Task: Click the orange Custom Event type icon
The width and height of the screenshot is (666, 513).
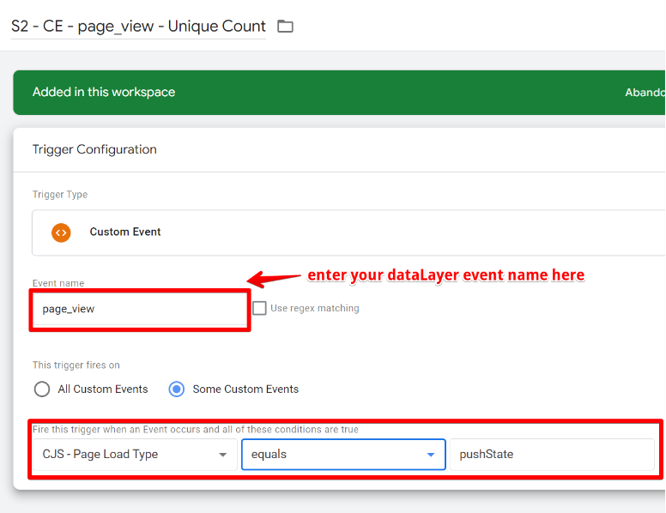Action: [x=61, y=232]
